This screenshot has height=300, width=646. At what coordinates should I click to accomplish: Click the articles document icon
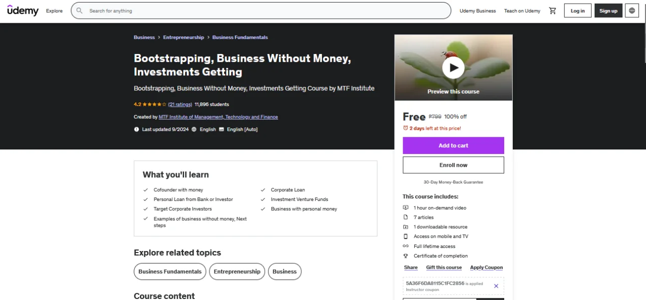[x=405, y=217]
